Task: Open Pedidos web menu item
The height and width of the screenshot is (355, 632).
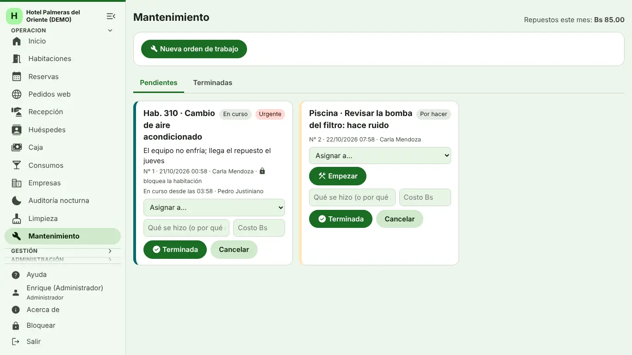Action: pos(62,94)
